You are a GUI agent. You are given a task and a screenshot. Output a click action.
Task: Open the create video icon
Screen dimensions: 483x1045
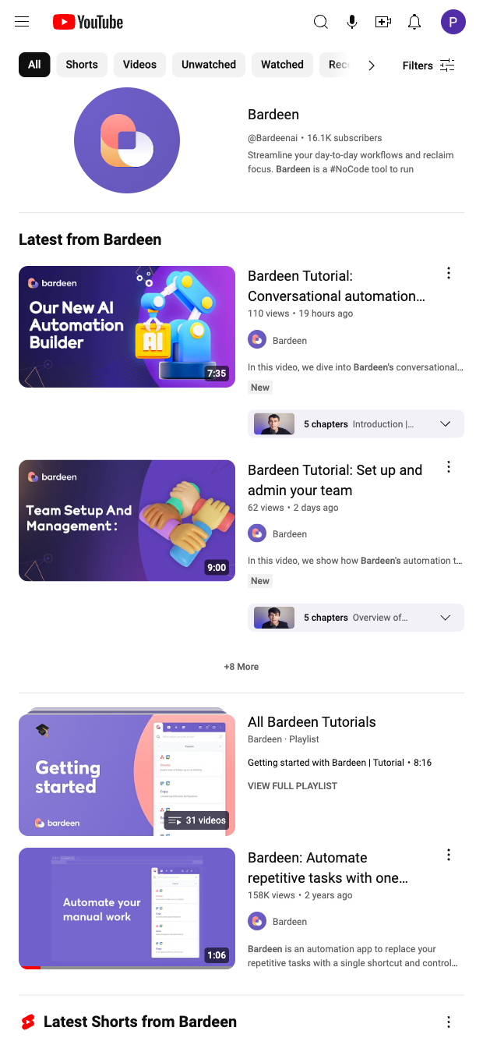[383, 22]
